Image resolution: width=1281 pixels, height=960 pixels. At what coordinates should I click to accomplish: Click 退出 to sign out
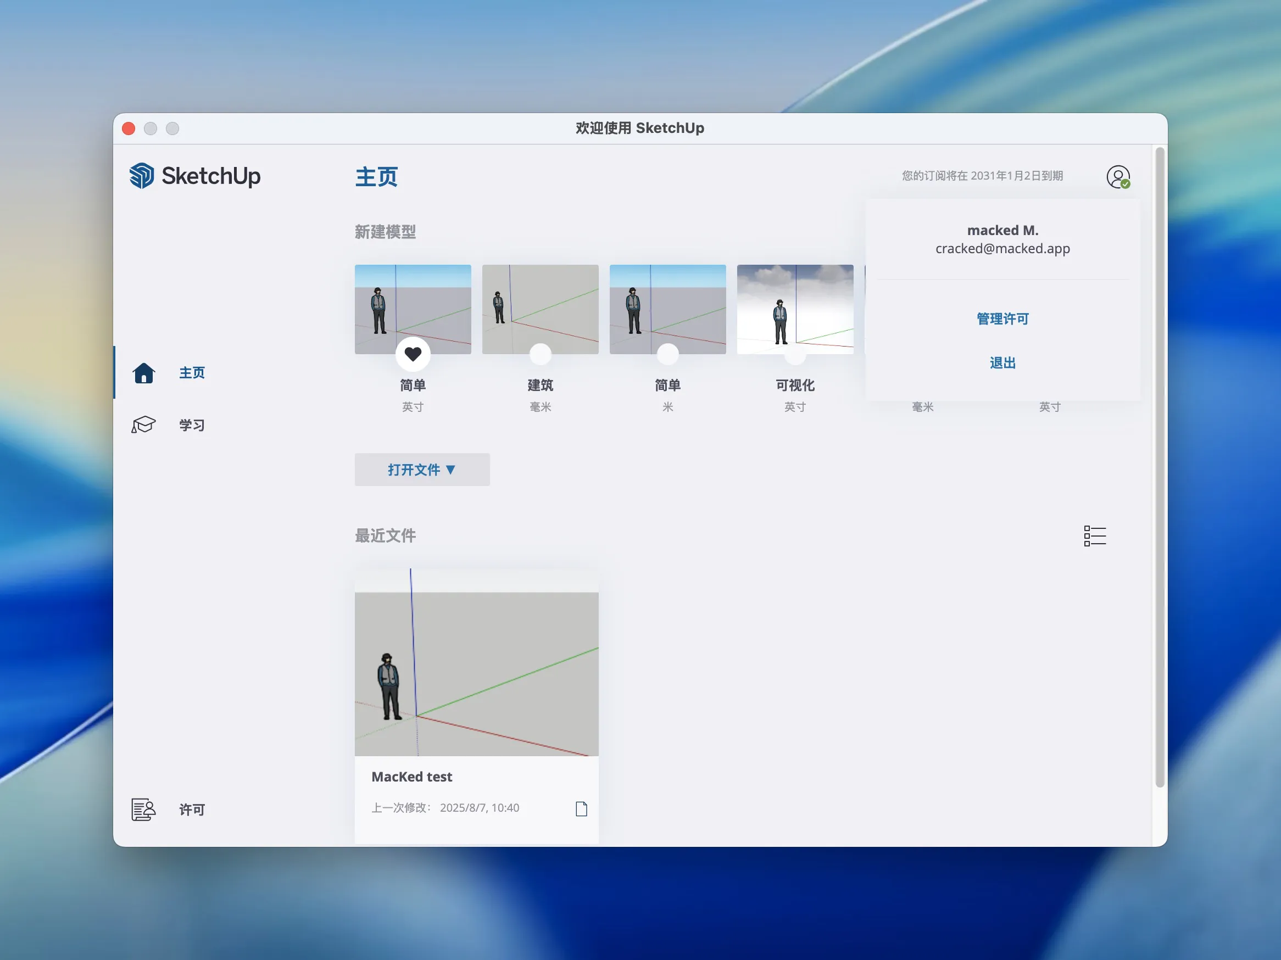click(1002, 362)
